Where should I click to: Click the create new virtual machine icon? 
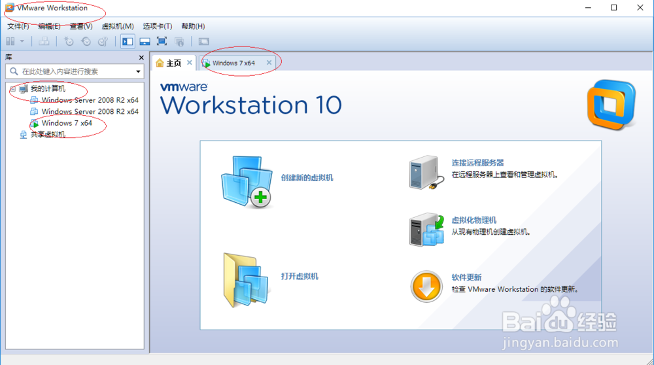coord(247,182)
